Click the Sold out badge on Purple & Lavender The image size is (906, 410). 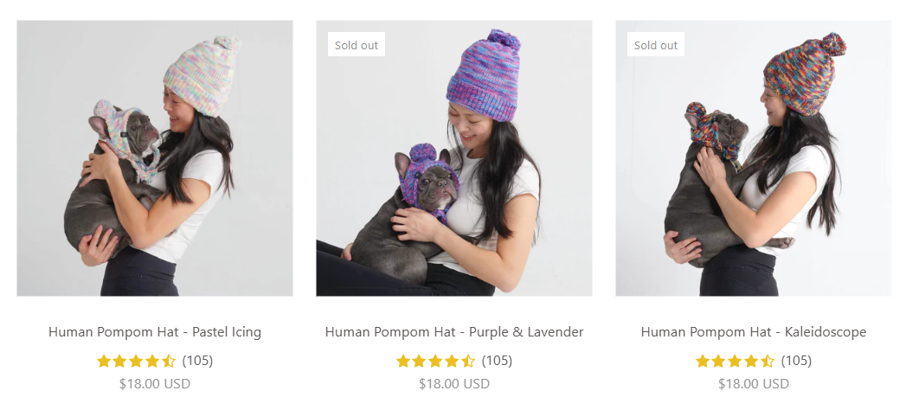click(357, 45)
